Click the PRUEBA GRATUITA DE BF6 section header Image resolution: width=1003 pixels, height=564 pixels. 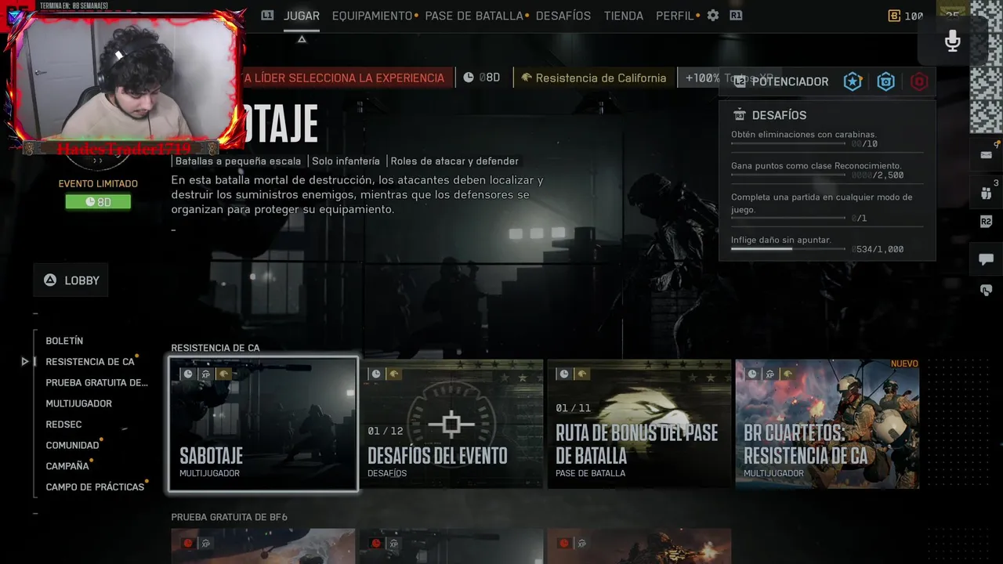point(230,517)
